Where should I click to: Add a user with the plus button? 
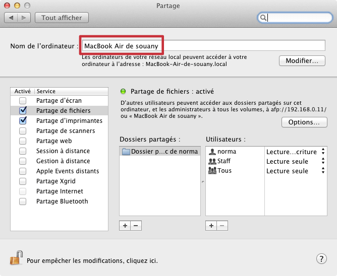211,226
